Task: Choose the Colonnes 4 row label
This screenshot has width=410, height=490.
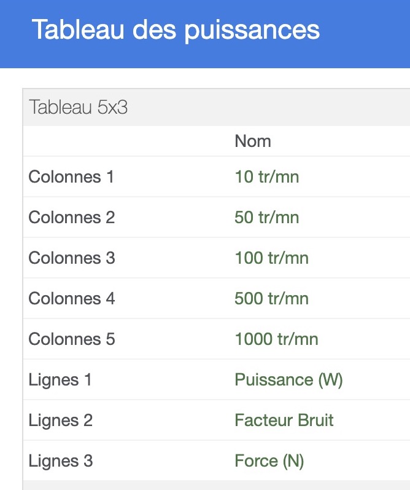Action: coord(72,298)
